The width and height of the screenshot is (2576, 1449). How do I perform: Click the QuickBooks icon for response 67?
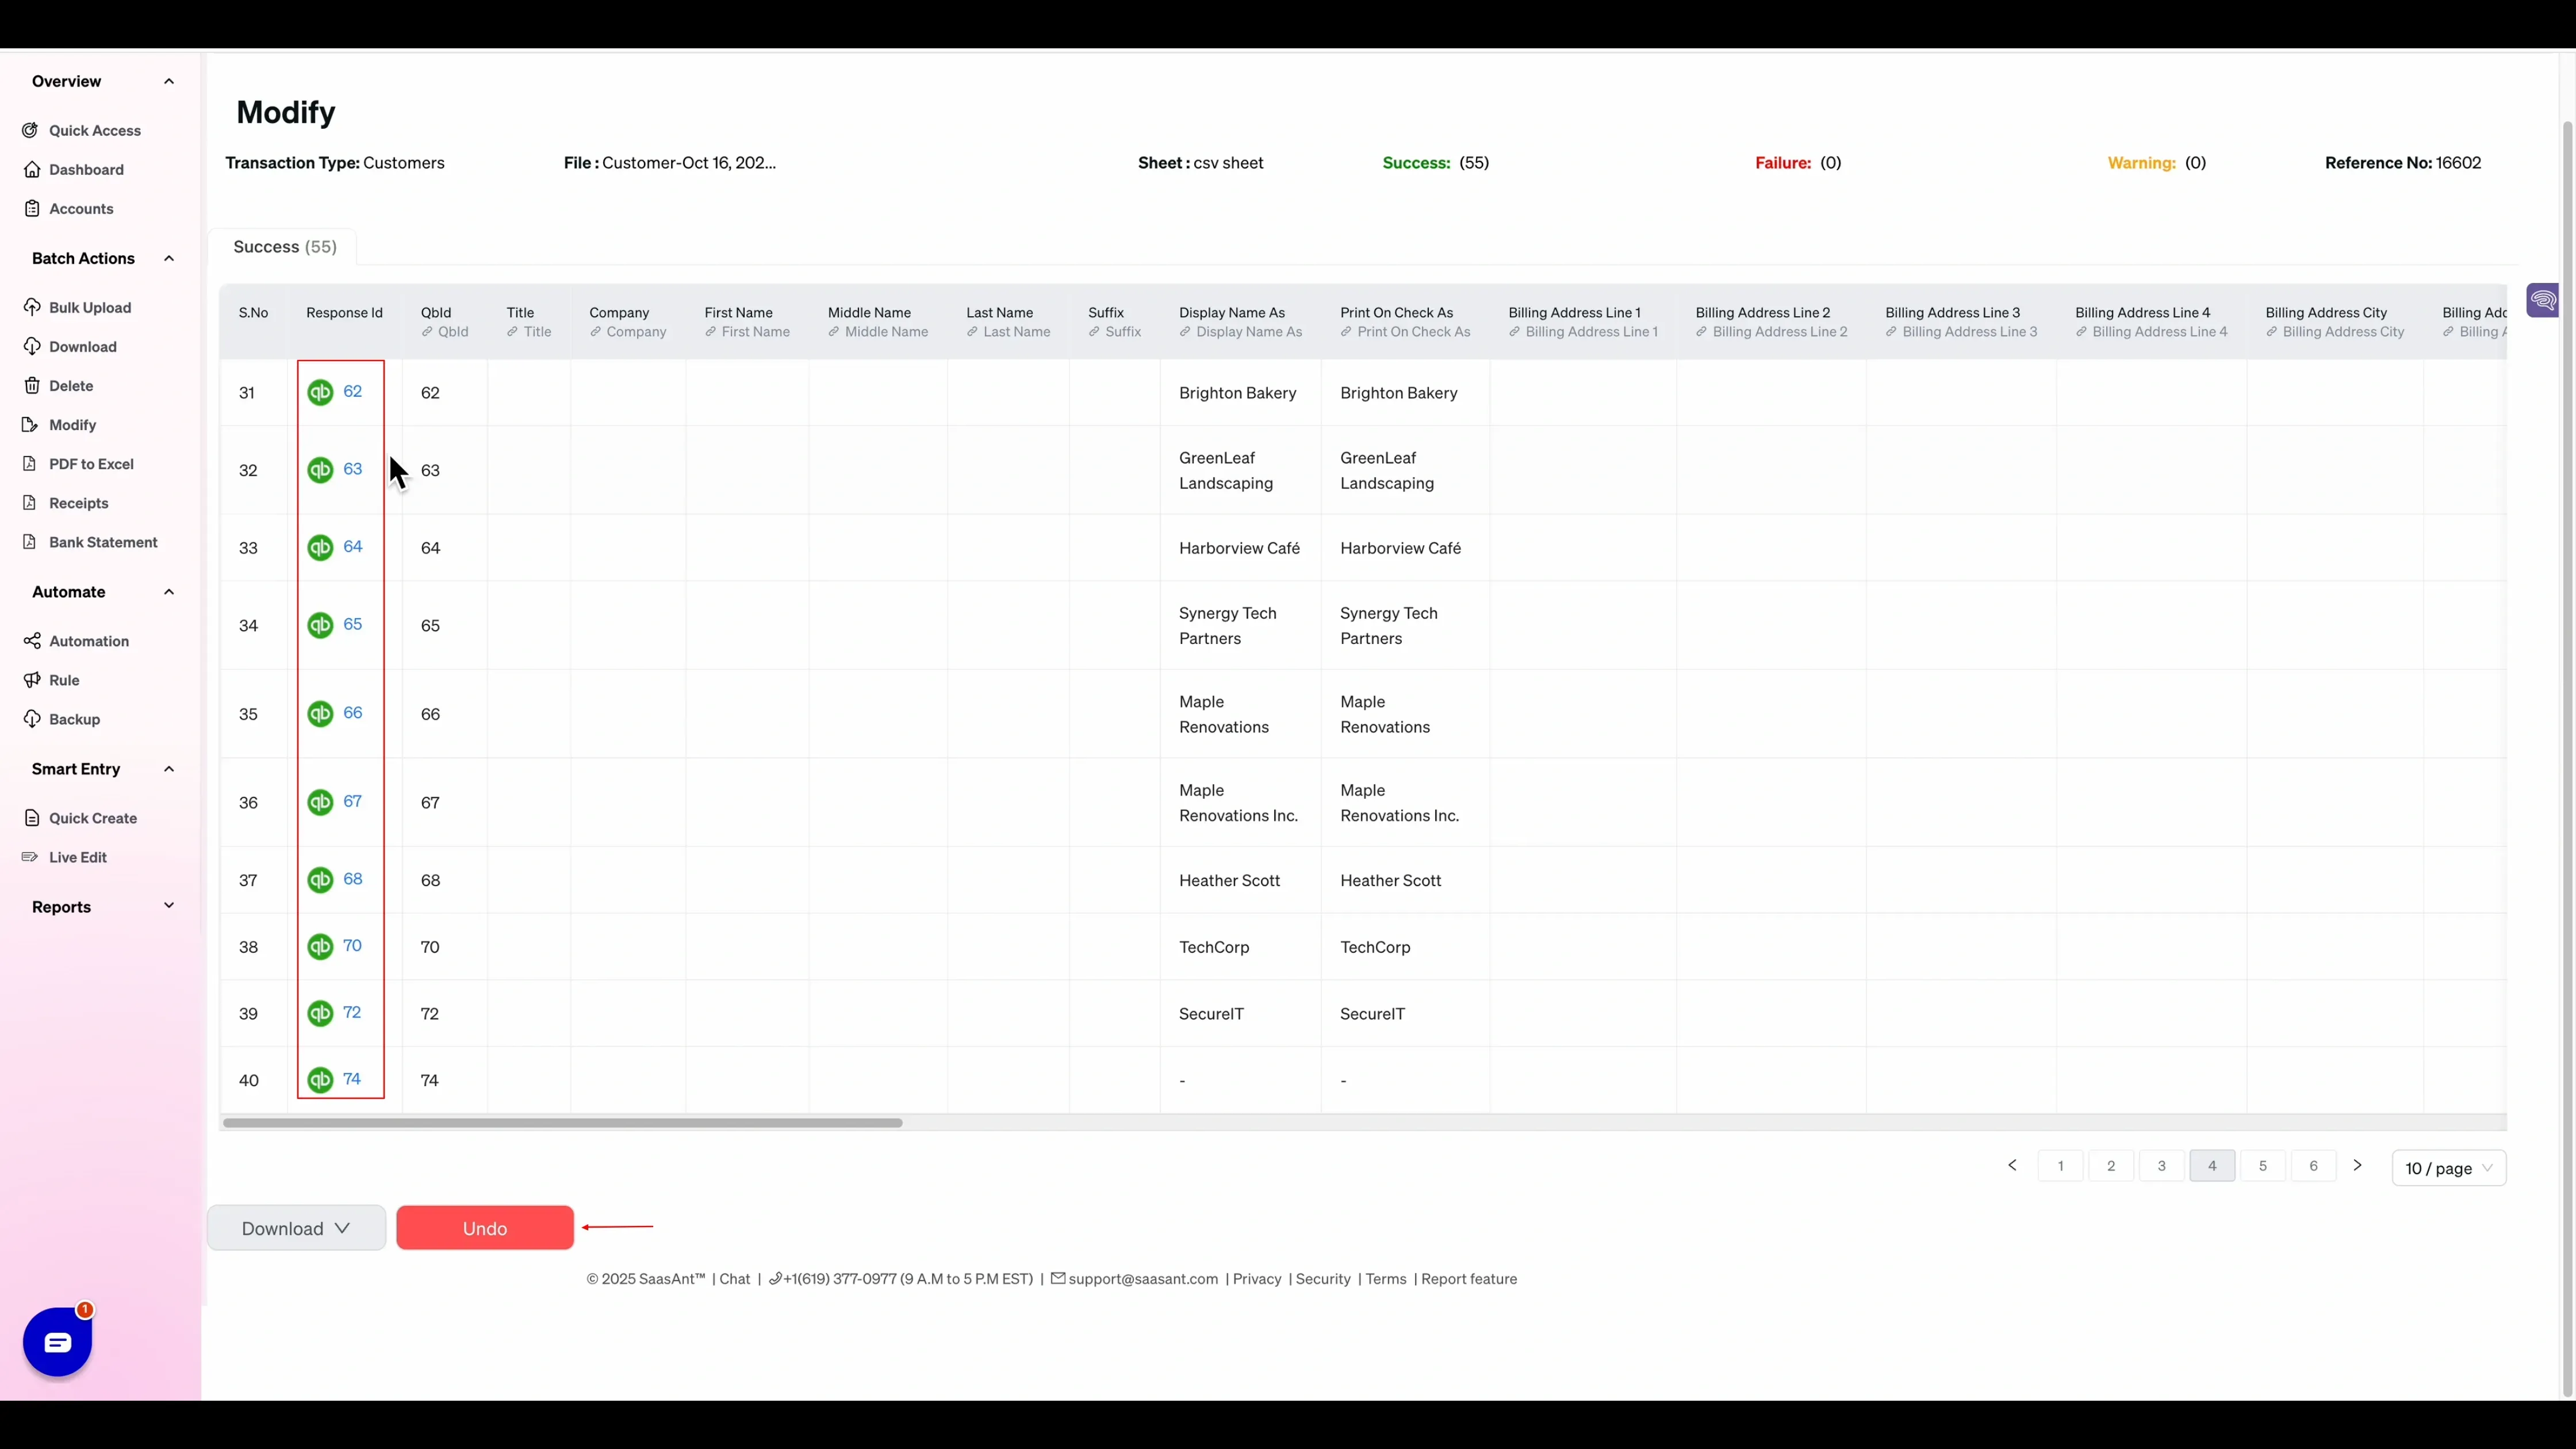[x=320, y=802]
